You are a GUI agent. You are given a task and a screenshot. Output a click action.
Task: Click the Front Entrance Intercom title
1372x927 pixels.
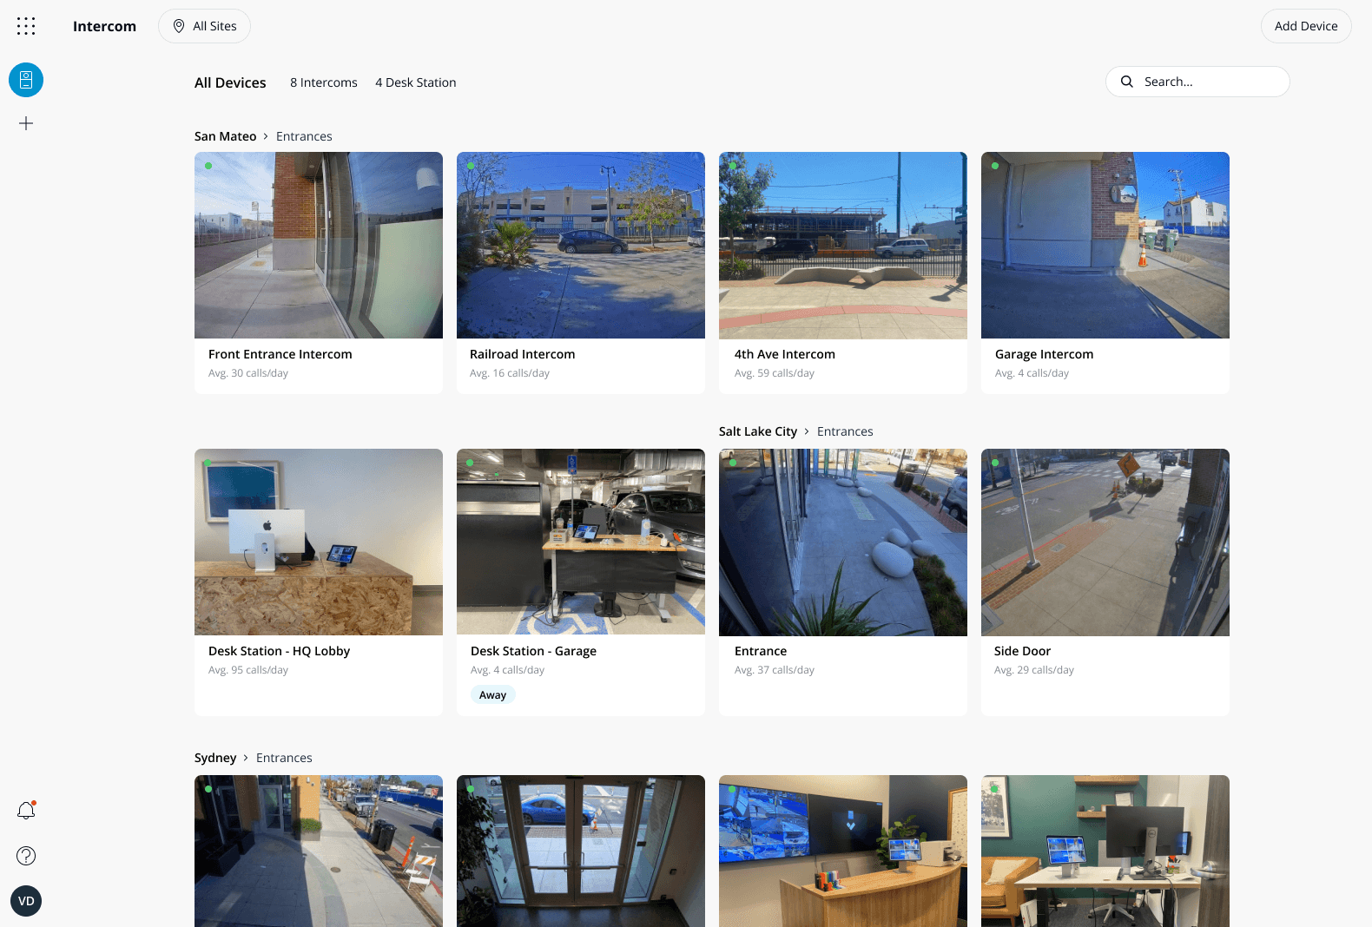(280, 354)
